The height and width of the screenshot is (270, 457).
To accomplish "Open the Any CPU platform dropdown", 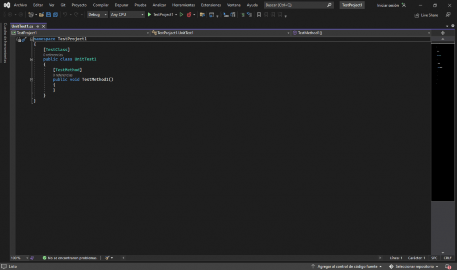I will [x=127, y=15].
